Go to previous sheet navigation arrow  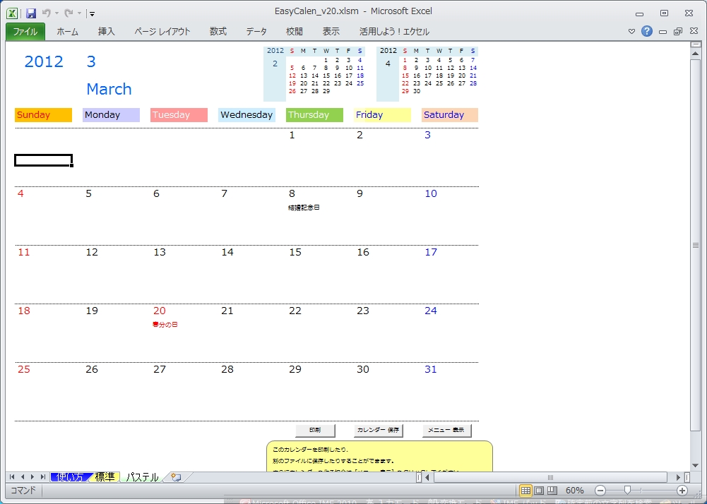(23, 477)
